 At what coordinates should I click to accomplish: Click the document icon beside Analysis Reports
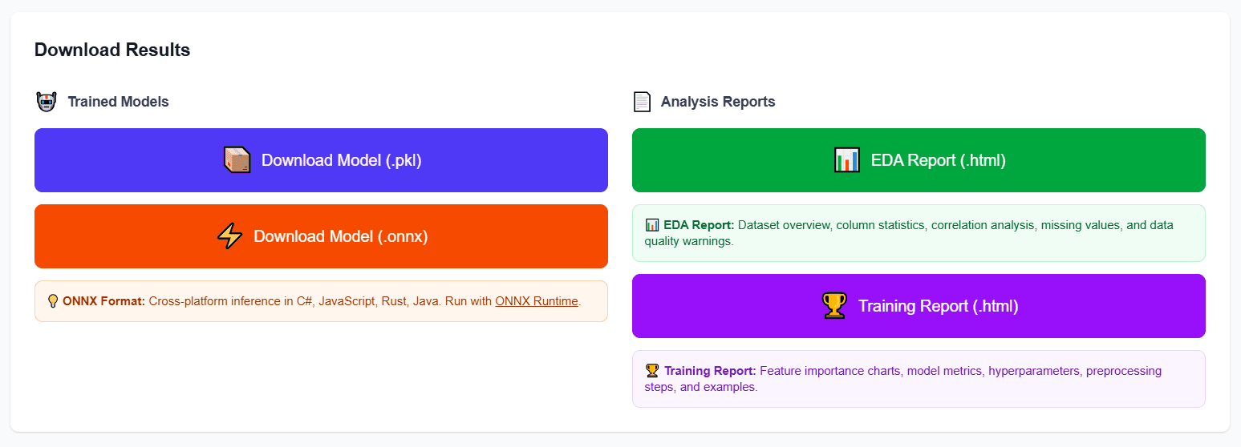tap(642, 102)
